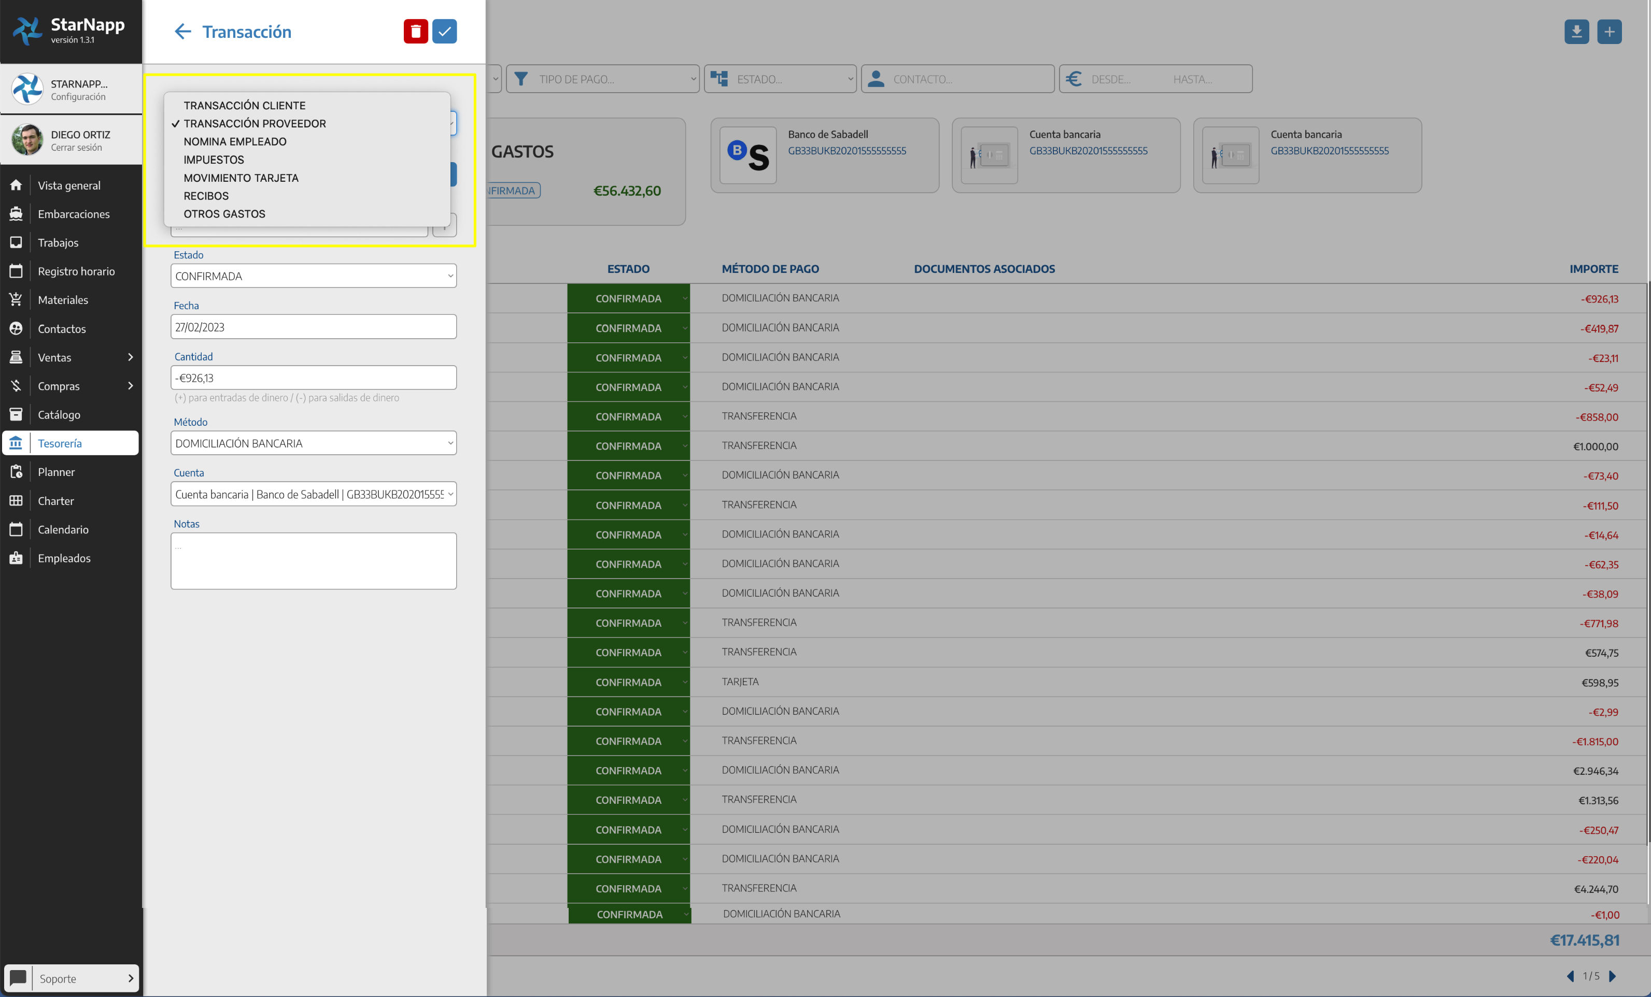Click the plus add icon top right
The width and height of the screenshot is (1651, 997).
point(1609,32)
